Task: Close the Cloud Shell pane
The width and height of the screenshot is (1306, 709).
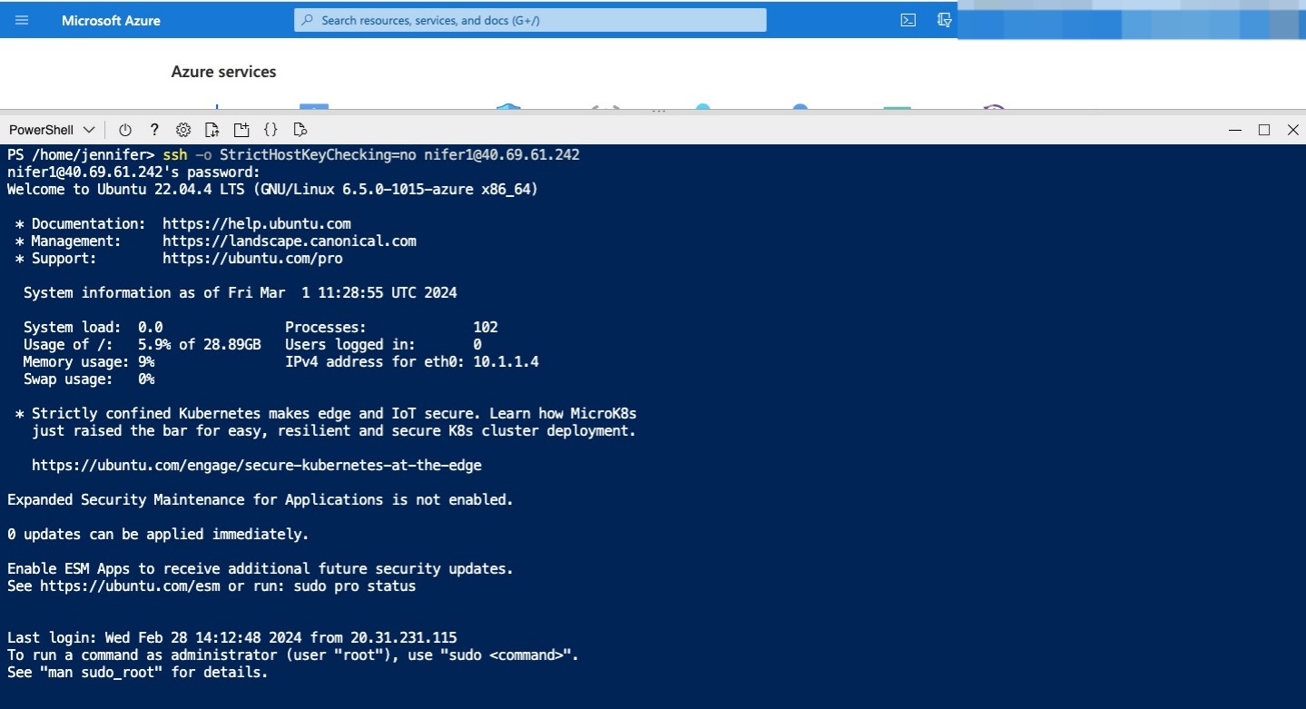Action: click(1293, 130)
